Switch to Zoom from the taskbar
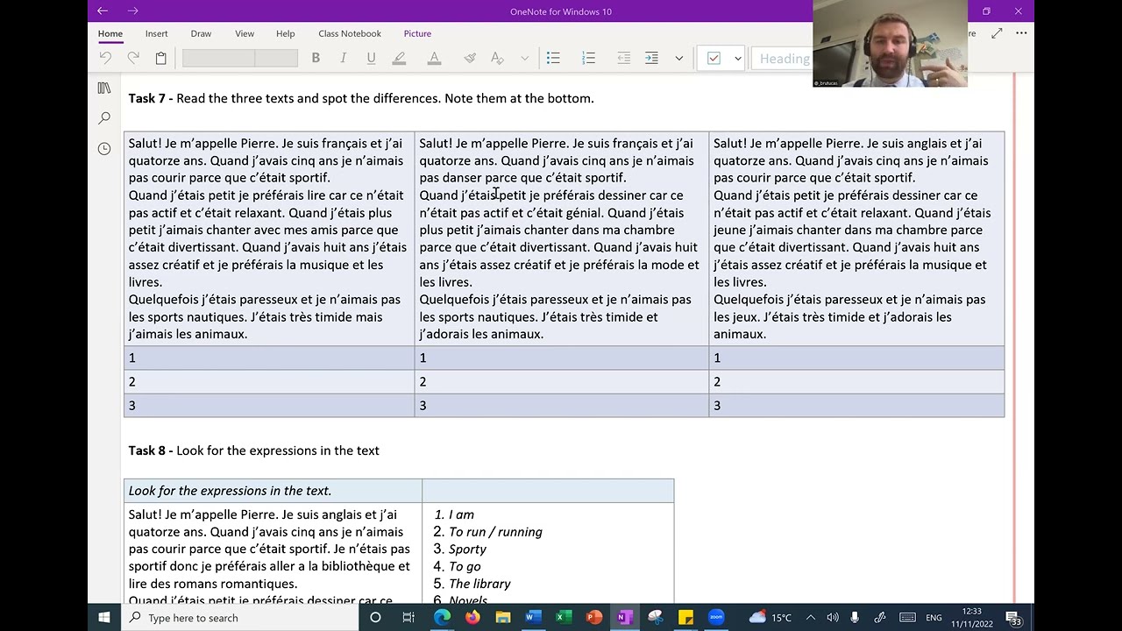Screen dimensions: 1122x631 pos(716,618)
